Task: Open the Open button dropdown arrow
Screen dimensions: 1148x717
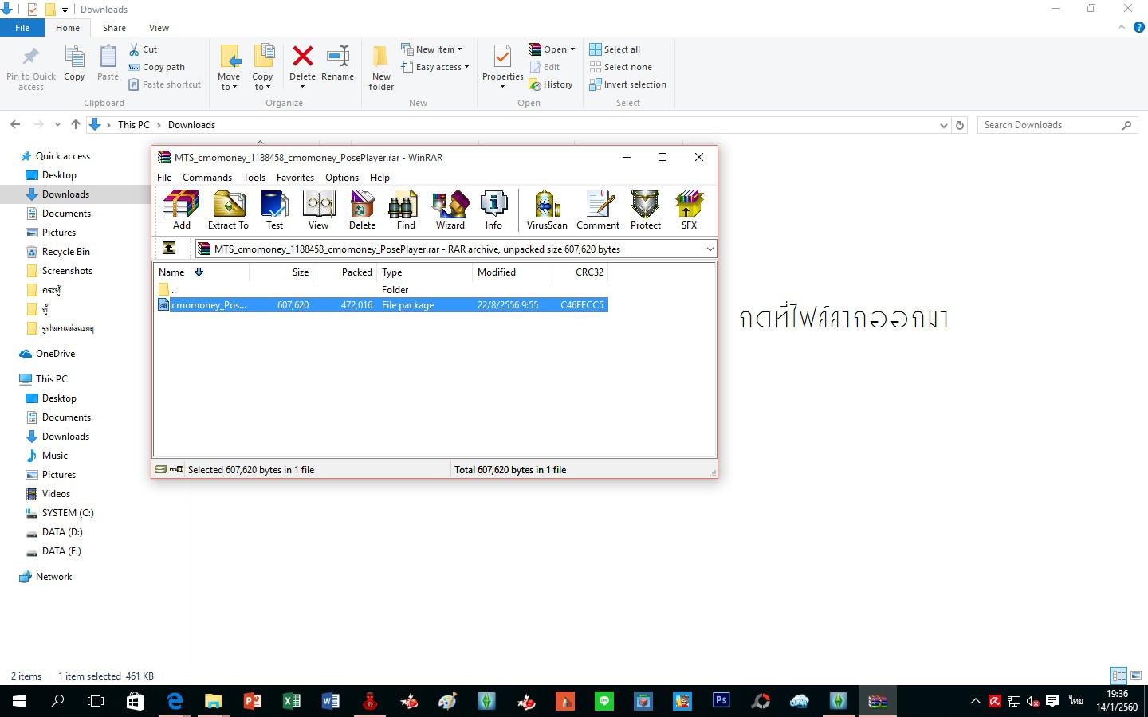Action: pos(572,49)
